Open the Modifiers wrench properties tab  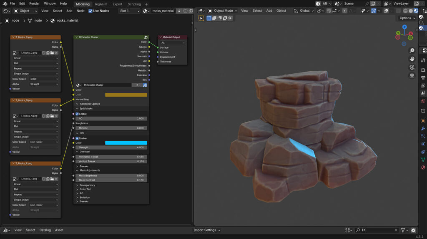point(423,128)
